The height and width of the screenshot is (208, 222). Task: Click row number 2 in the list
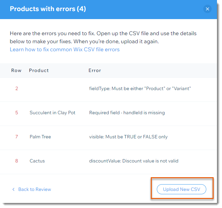[x=17, y=88]
